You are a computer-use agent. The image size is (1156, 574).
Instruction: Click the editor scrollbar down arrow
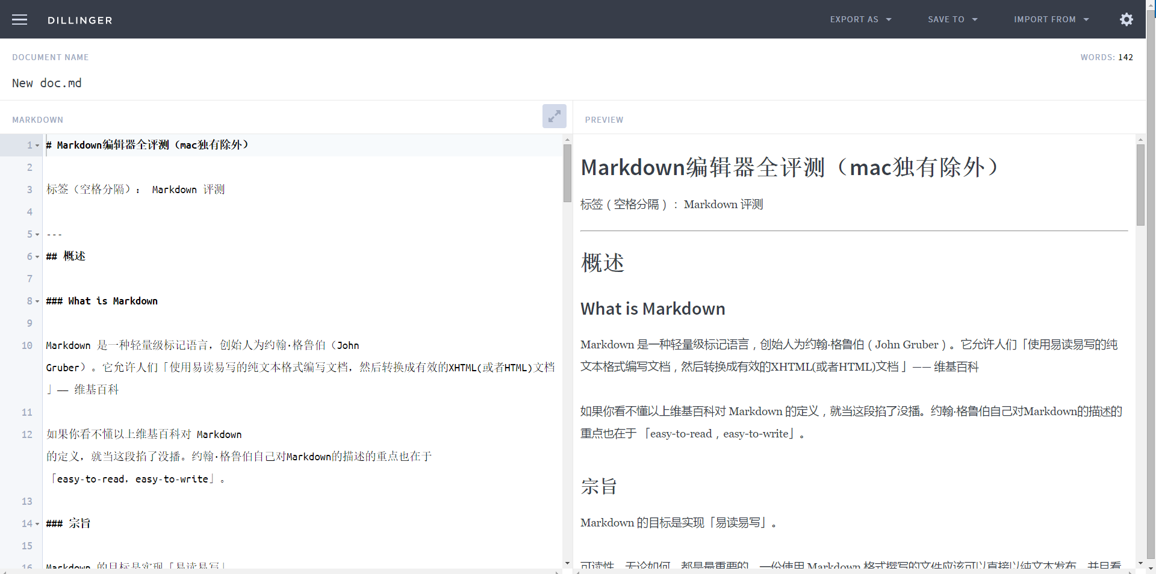[567, 563]
